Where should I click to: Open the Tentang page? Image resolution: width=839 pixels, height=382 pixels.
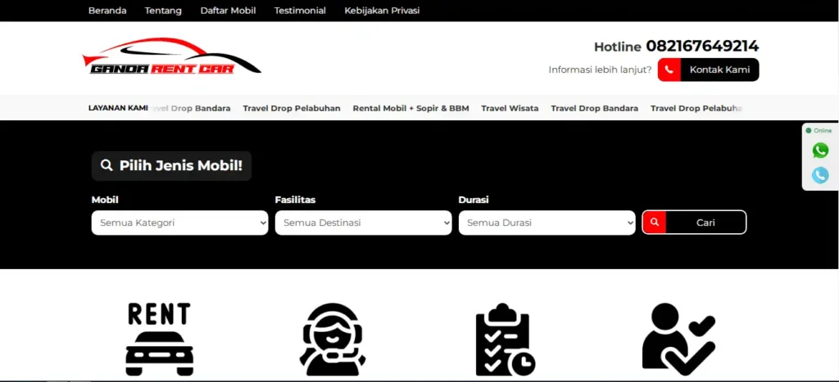pyautogui.click(x=163, y=11)
